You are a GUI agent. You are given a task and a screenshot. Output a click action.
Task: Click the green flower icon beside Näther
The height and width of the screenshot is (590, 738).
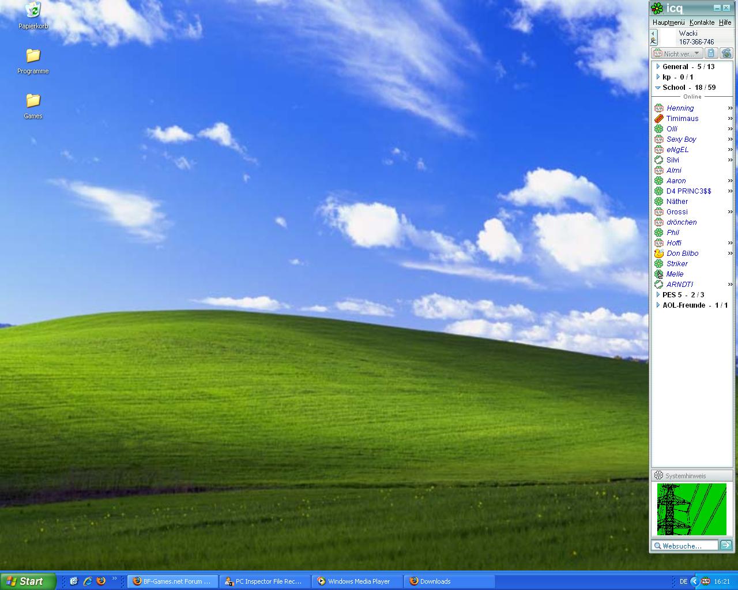pos(659,202)
